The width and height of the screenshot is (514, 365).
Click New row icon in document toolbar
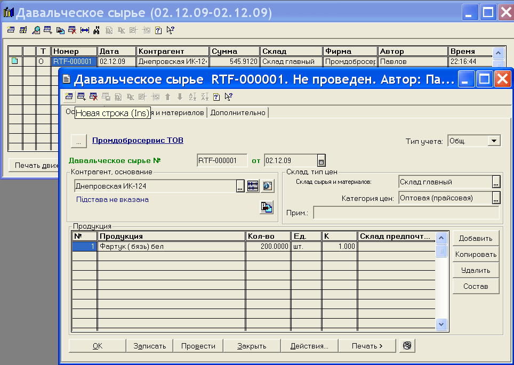pyautogui.click(x=68, y=96)
